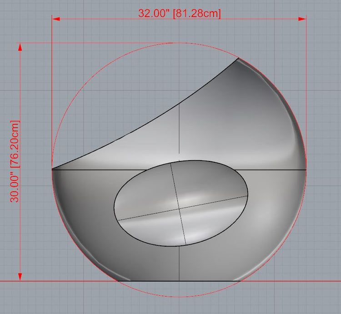The width and height of the screenshot is (341, 314).
Task: Select the top-right tip of the cut surface
Action: pyautogui.click(x=238, y=58)
